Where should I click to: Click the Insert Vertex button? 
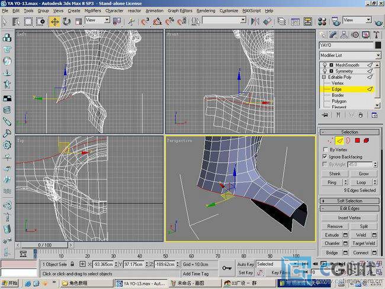point(349,218)
